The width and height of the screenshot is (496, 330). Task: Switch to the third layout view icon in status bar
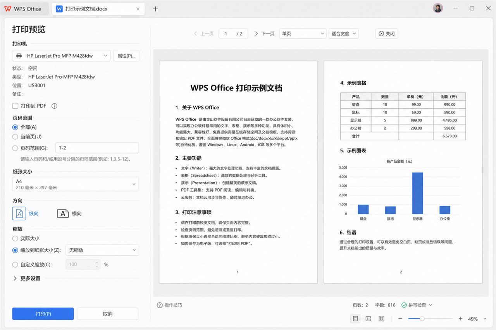click(x=381, y=318)
